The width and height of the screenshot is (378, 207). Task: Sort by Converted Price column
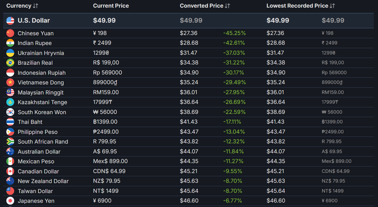tap(205, 6)
